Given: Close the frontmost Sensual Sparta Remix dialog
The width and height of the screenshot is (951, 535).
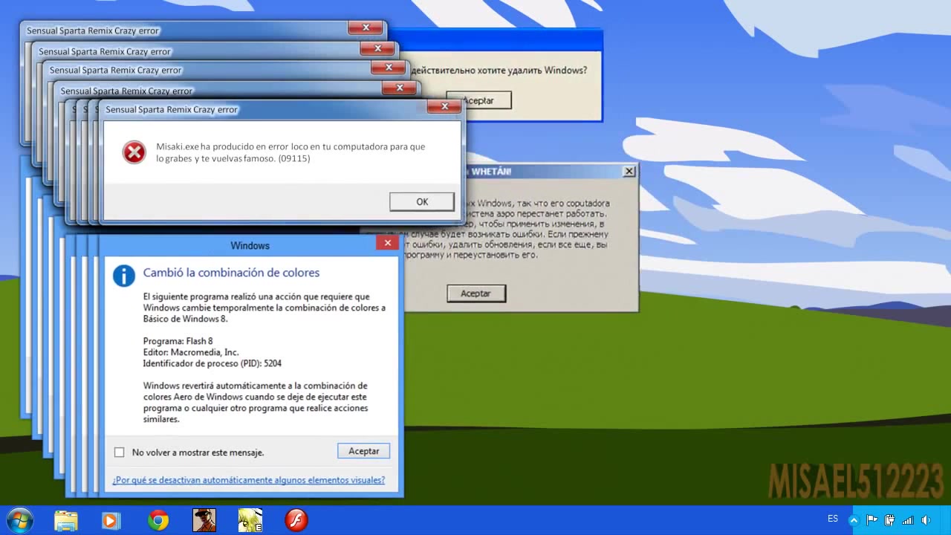Looking at the screenshot, I should pyautogui.click(x=444, y=107).
